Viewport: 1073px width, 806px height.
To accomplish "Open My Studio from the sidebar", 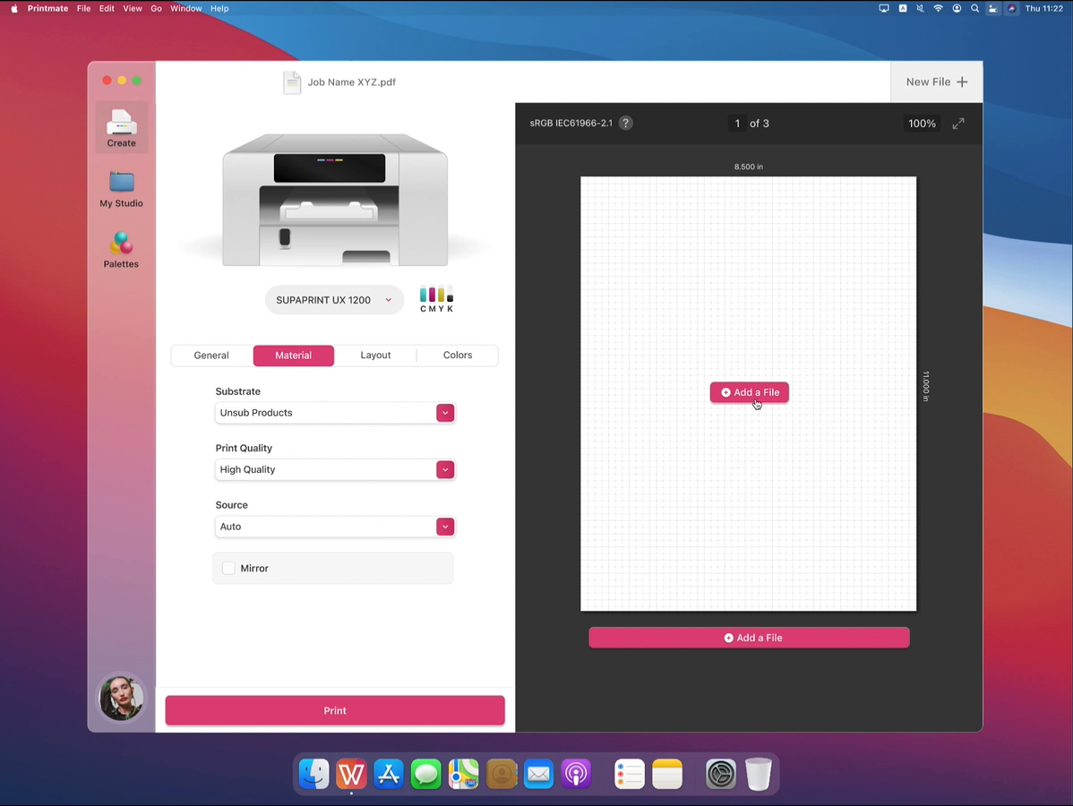I will pos(121,188).
